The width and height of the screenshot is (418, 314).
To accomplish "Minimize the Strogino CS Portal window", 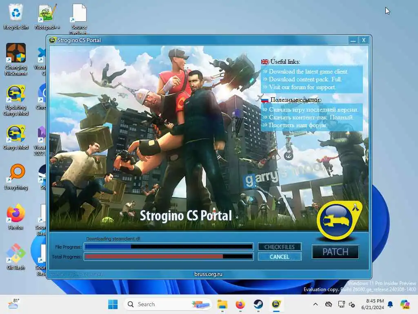I will pos(353,40).
